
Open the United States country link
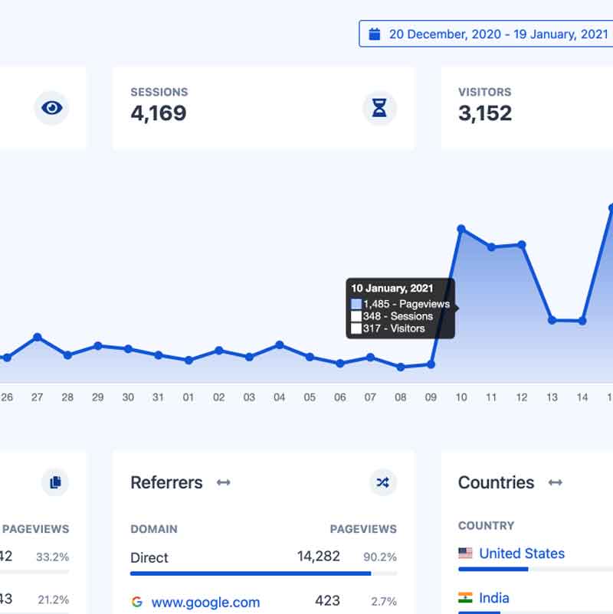[x=522, y=553]
